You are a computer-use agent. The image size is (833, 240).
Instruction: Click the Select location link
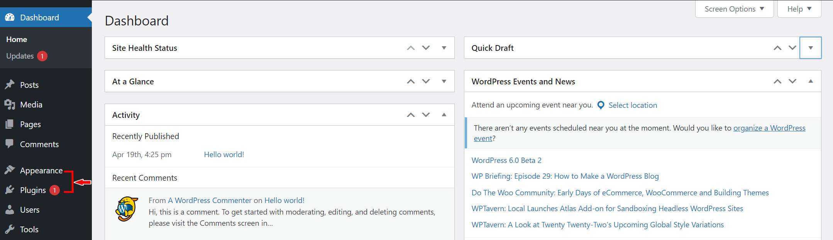[633, 105]
